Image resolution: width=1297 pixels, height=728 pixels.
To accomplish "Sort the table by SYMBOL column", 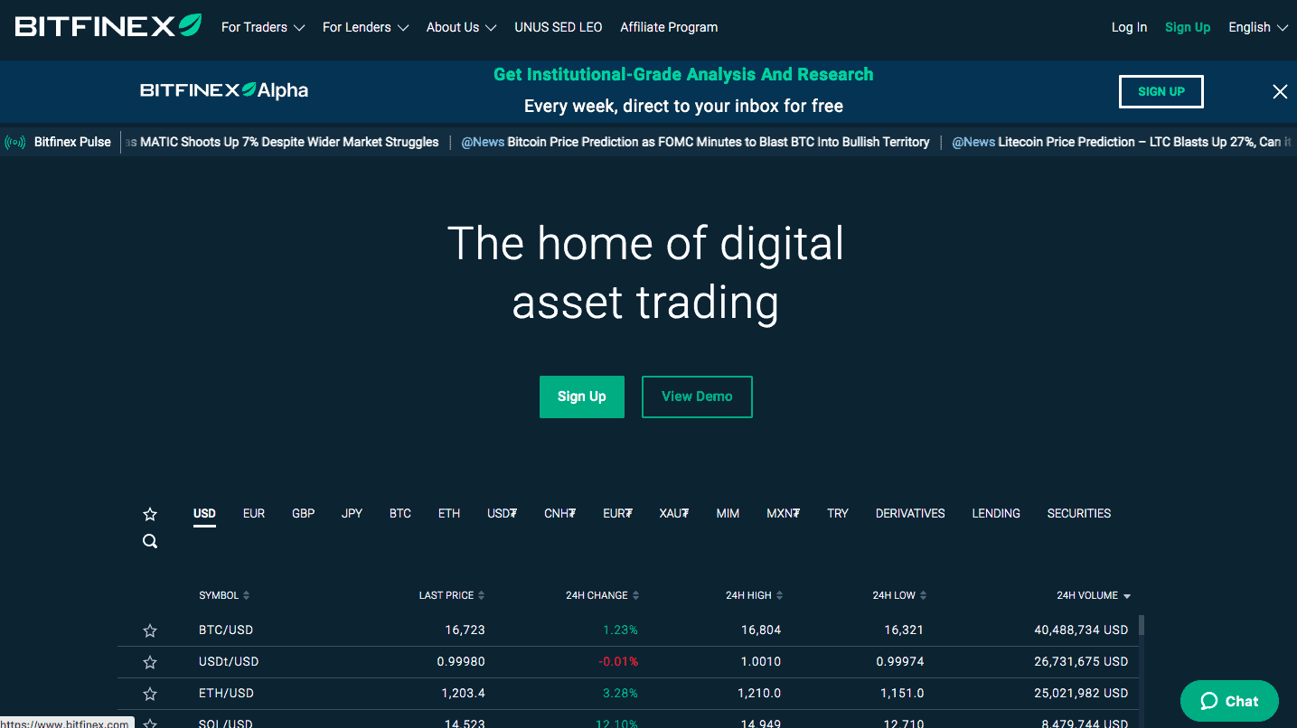I will [224, 595].
